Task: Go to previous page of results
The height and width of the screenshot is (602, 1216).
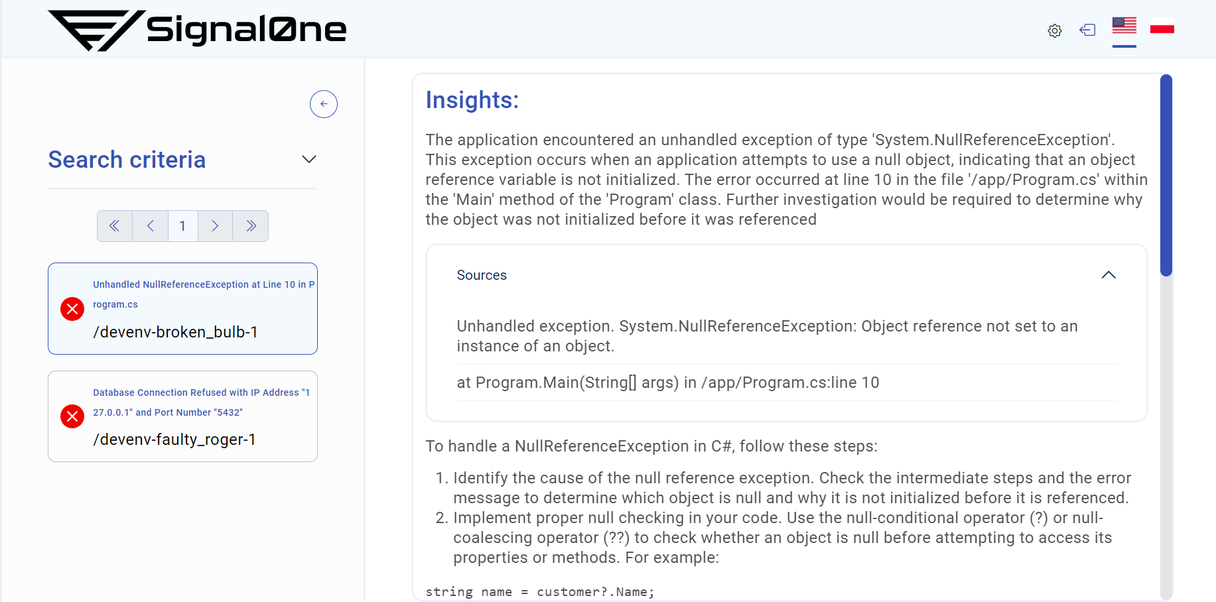Action: 150,226
